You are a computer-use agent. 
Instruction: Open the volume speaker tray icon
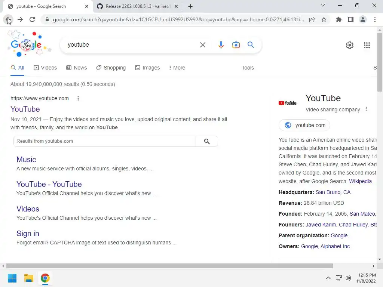pos(347,278)
